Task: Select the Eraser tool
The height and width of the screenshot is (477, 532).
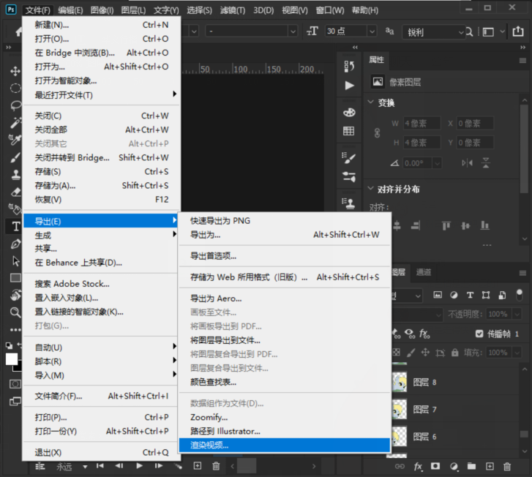Action: tap(15, 192)
